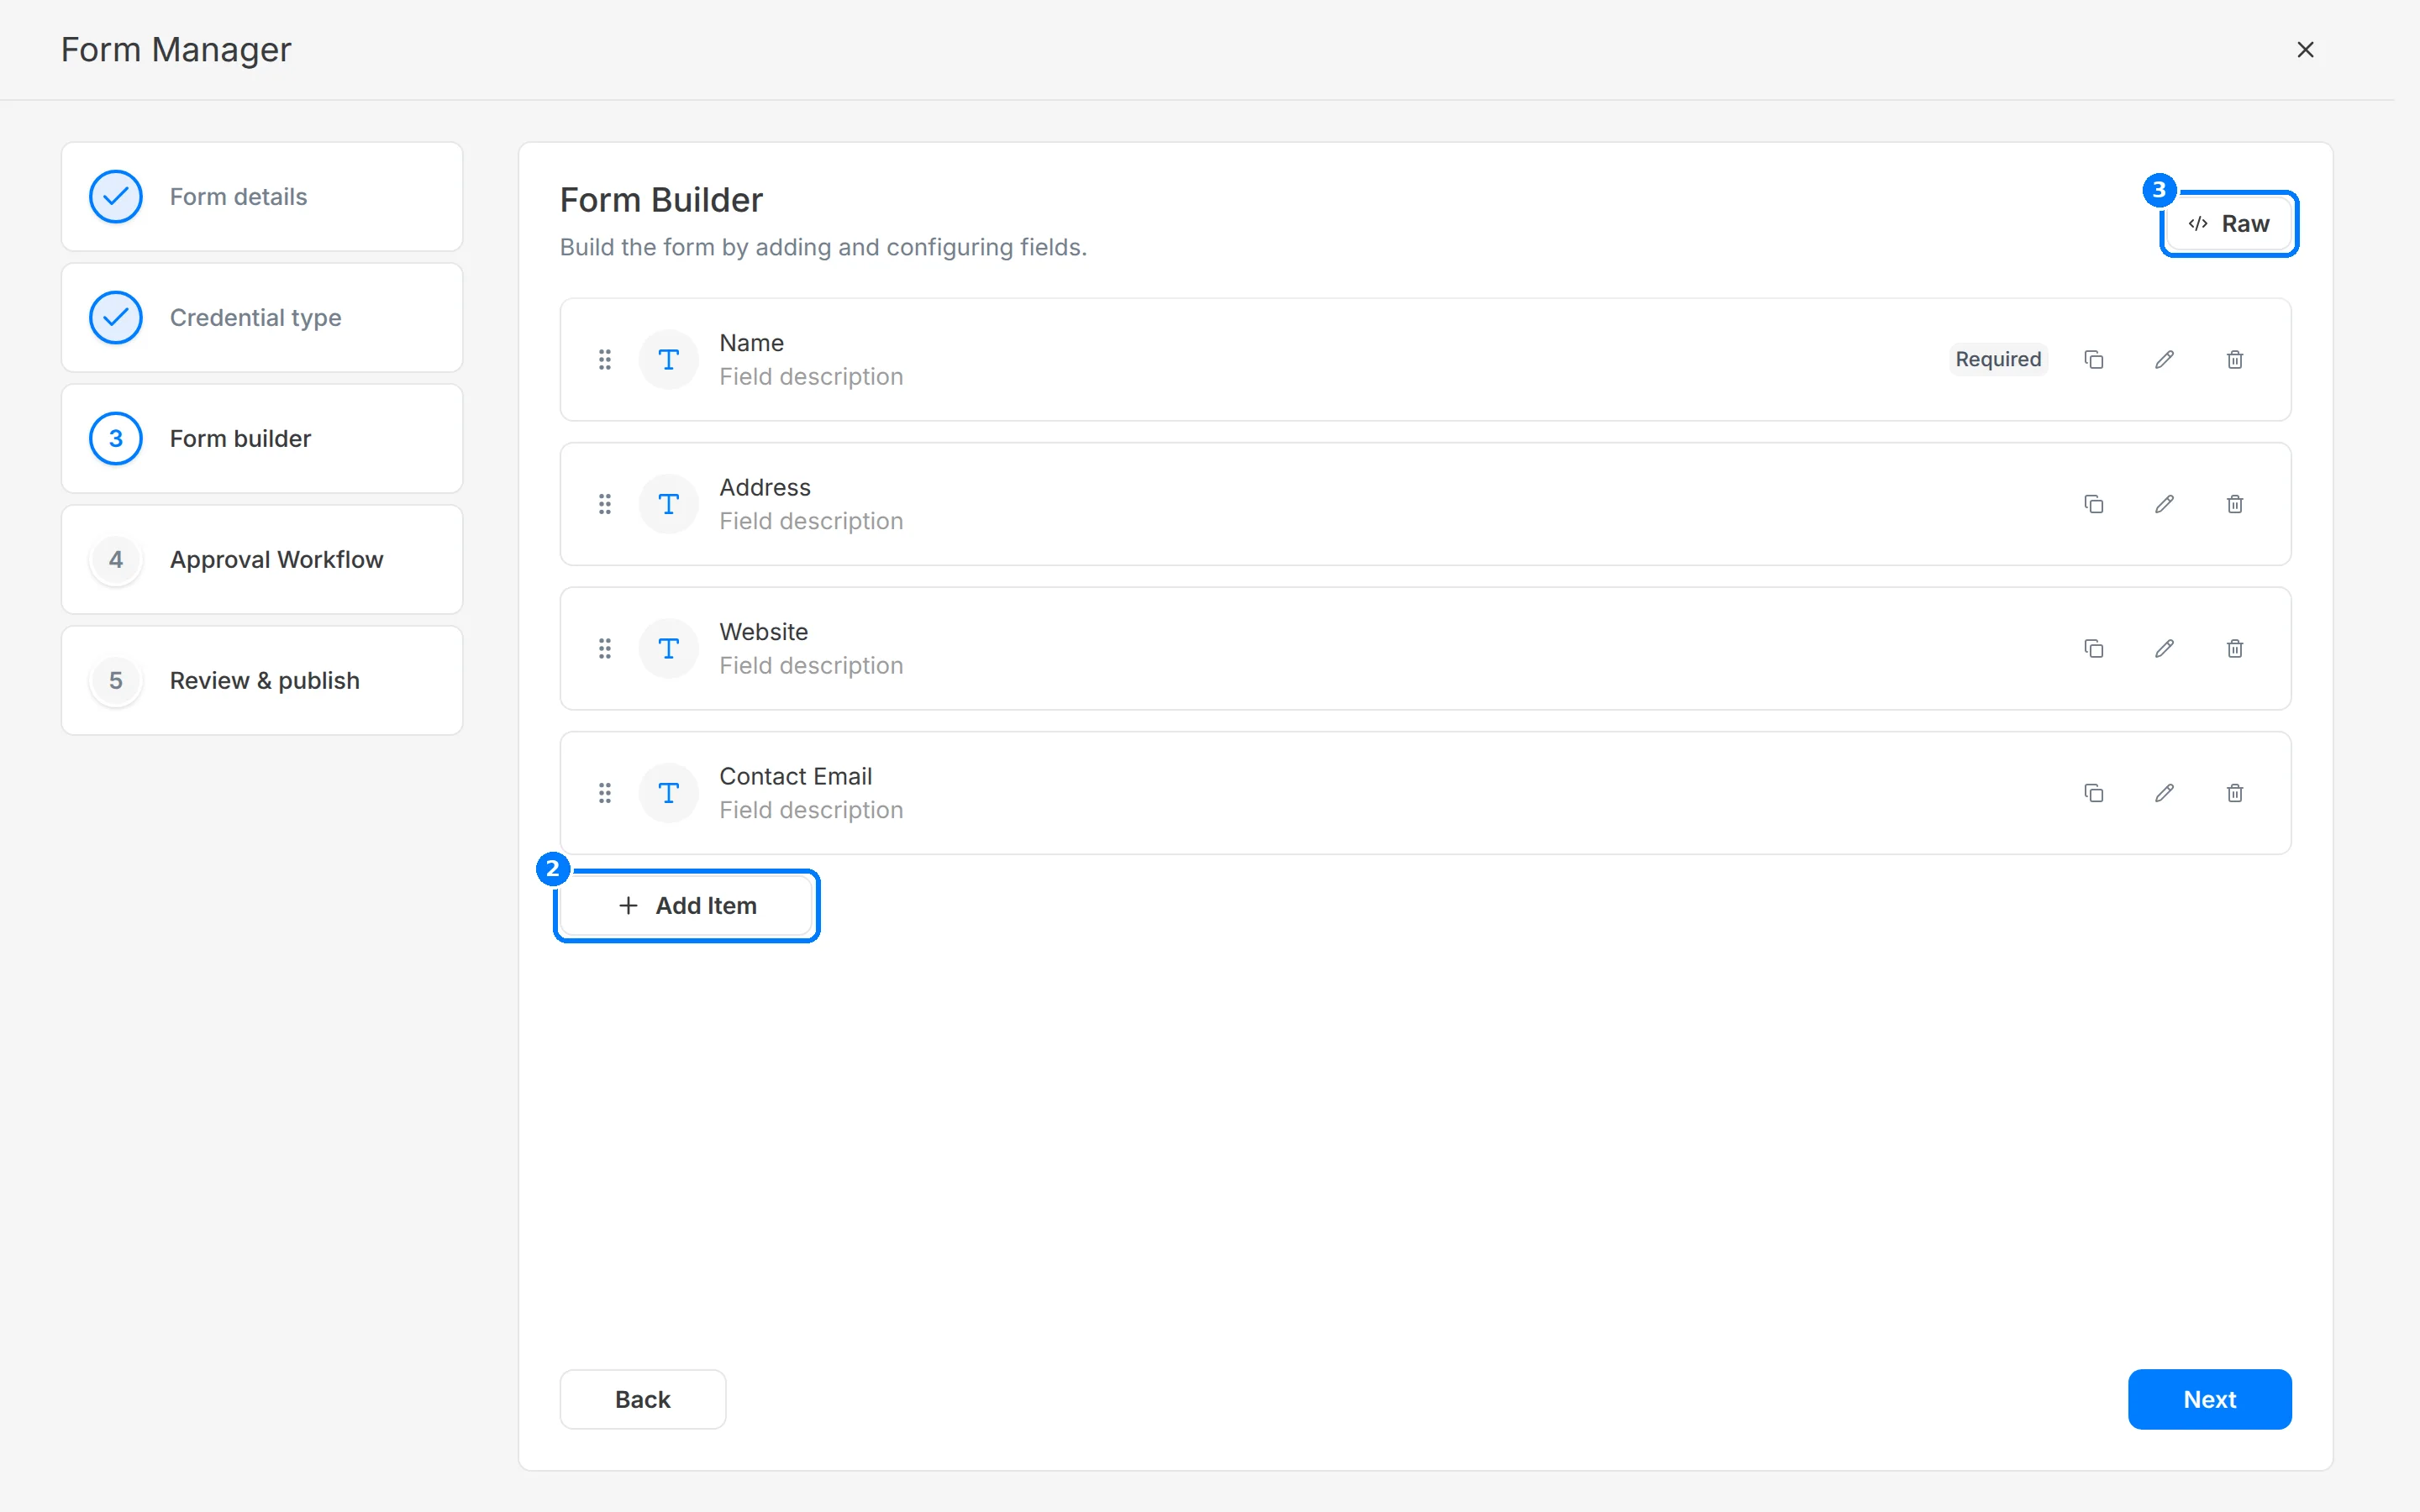Viewport: 2420px width, 1512px height.
Task: Click the text type icon for Contact Email
Action: point(668,793)
